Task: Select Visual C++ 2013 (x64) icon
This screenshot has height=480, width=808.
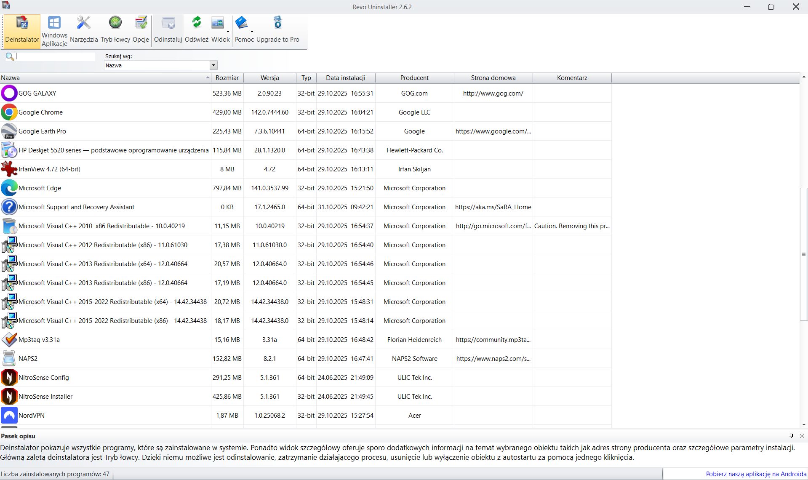Action: pyautogui.click(x=9, y=264)
